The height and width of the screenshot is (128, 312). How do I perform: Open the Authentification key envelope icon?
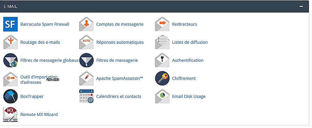pyautogui.click(x=162, y=60)
